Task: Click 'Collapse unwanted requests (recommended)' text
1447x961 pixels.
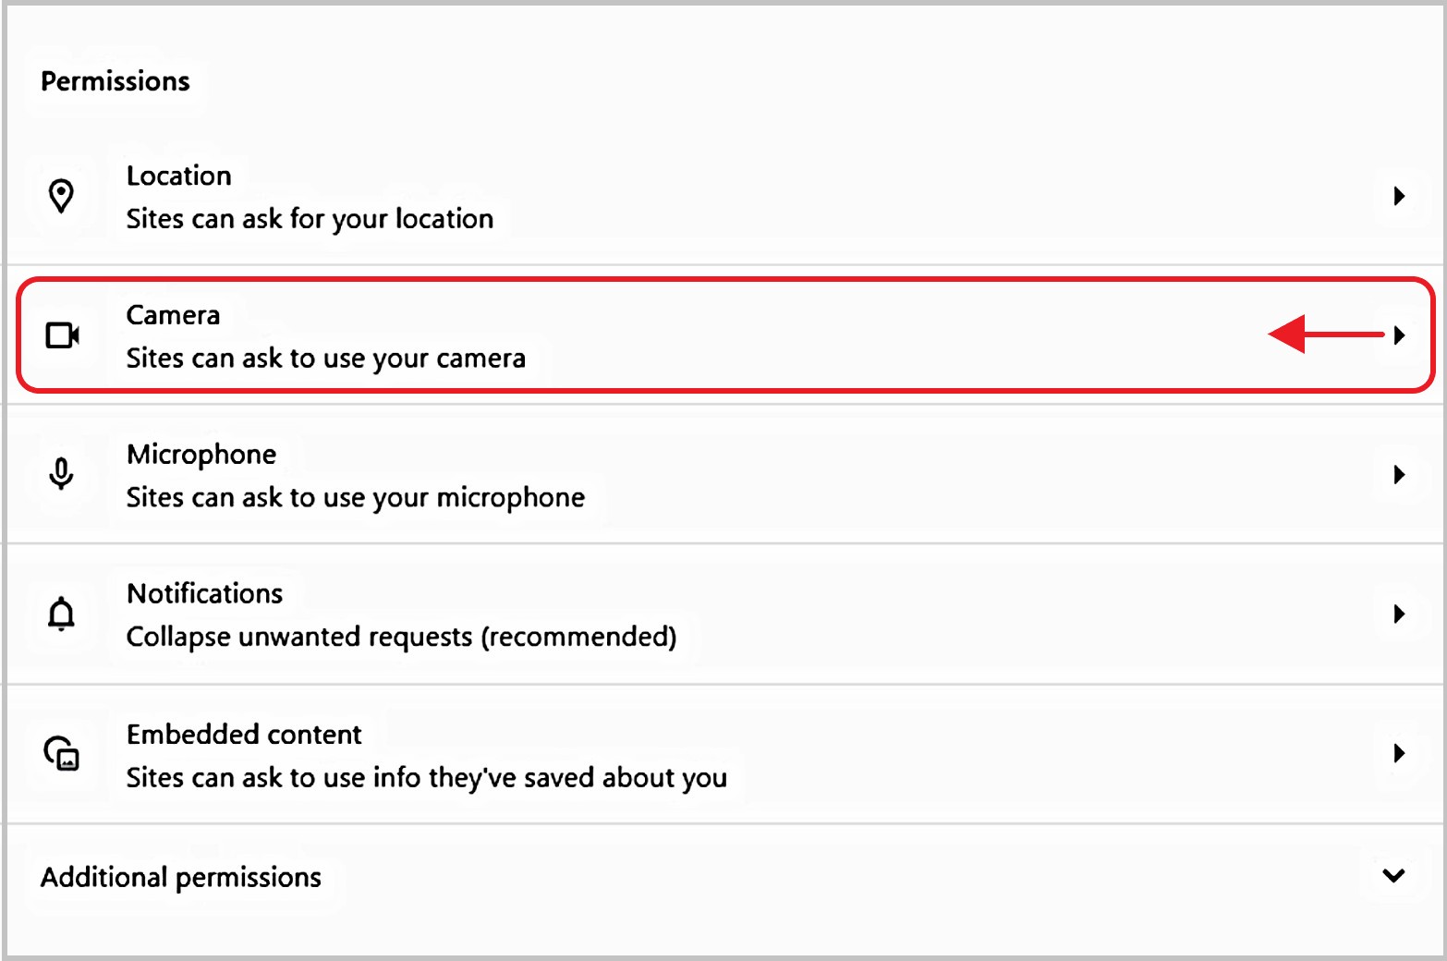Action: tap(401, 637)
